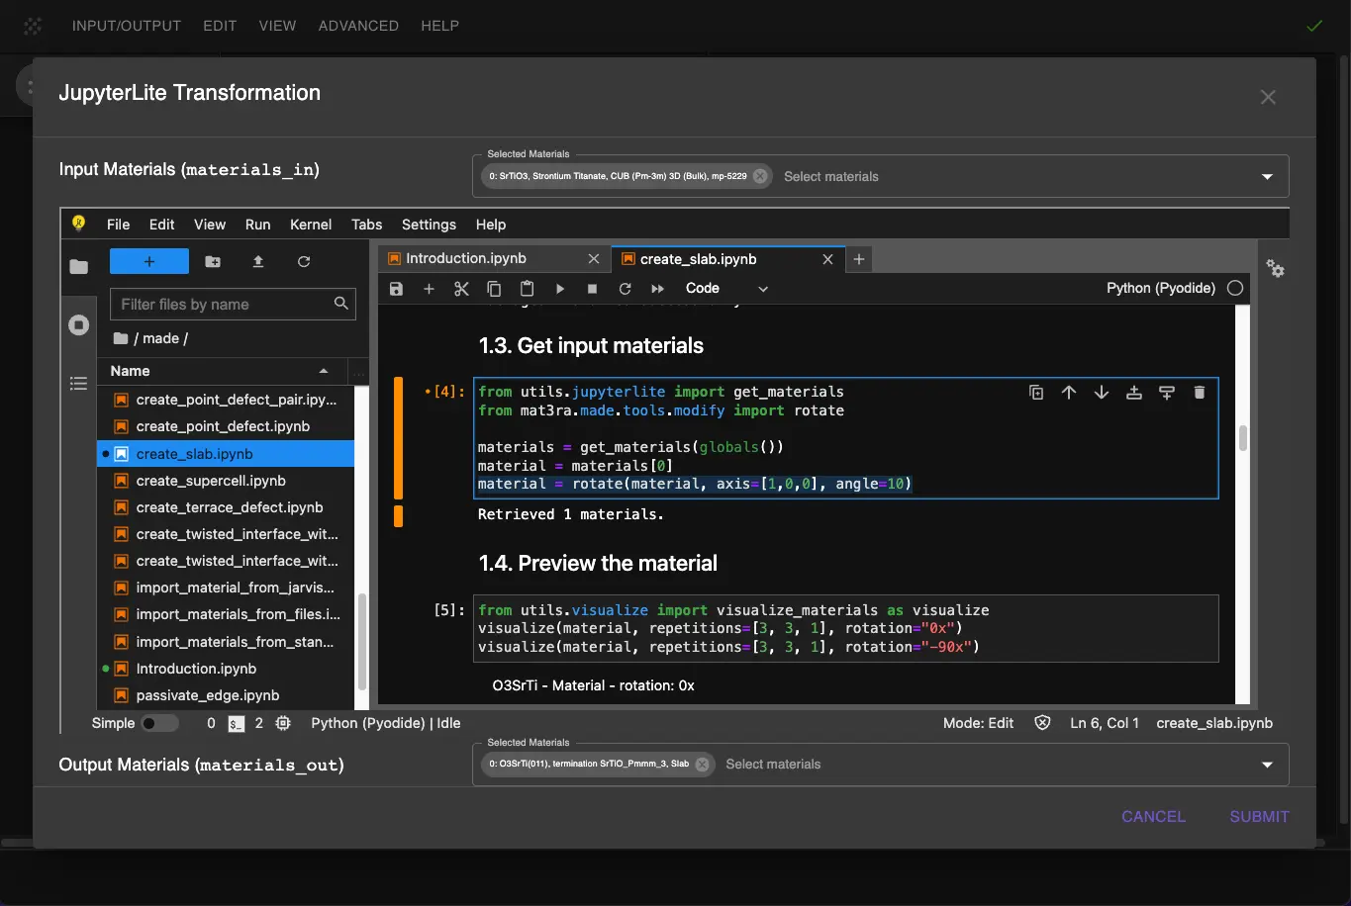Viewport: 1351px width, 906px height.
Task: Open the property inspector gears icon
Action: (x=1276, y=269)
